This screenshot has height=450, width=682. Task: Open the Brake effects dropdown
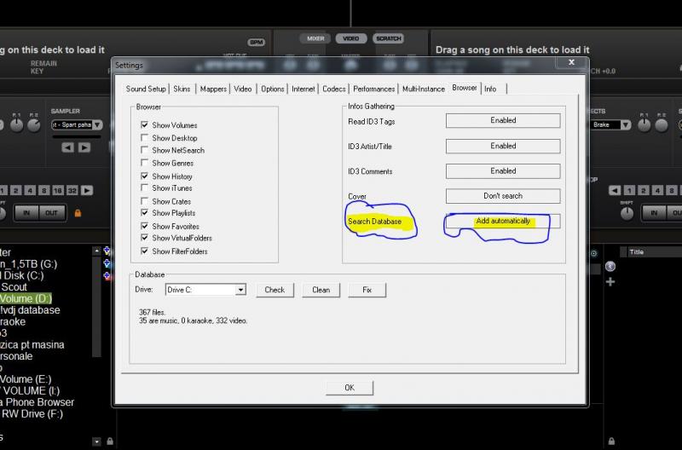click(626, 124)
